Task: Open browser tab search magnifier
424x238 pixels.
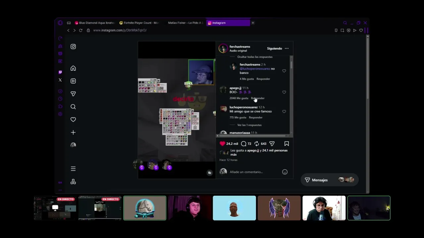Action: [x=345, y=23]
